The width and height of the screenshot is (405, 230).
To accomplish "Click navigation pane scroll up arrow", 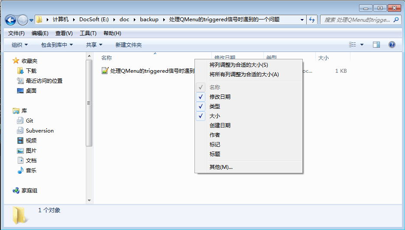I will pyautogui.click(x=89, y=56).
